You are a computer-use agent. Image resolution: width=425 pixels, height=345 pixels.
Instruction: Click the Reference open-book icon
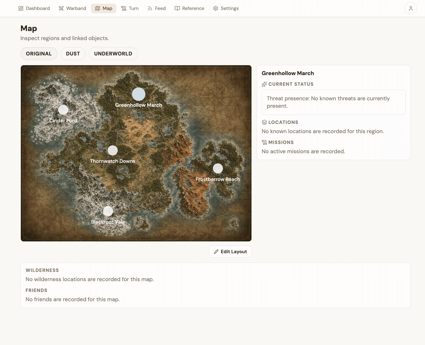click(177, 8)
